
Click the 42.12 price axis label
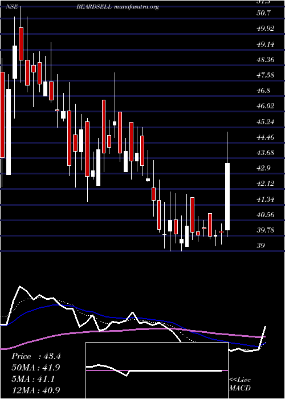[266, 183]
